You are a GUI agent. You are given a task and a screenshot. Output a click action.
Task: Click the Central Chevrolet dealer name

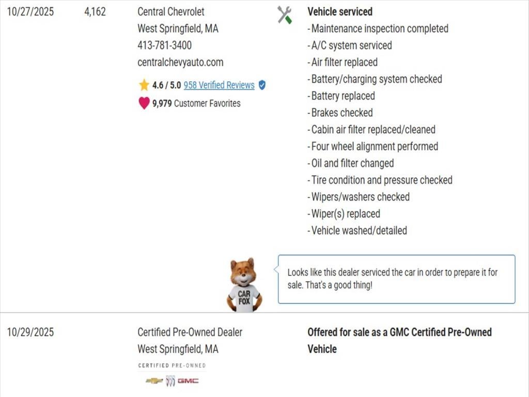pyautogui.click(x=171, y=12)
